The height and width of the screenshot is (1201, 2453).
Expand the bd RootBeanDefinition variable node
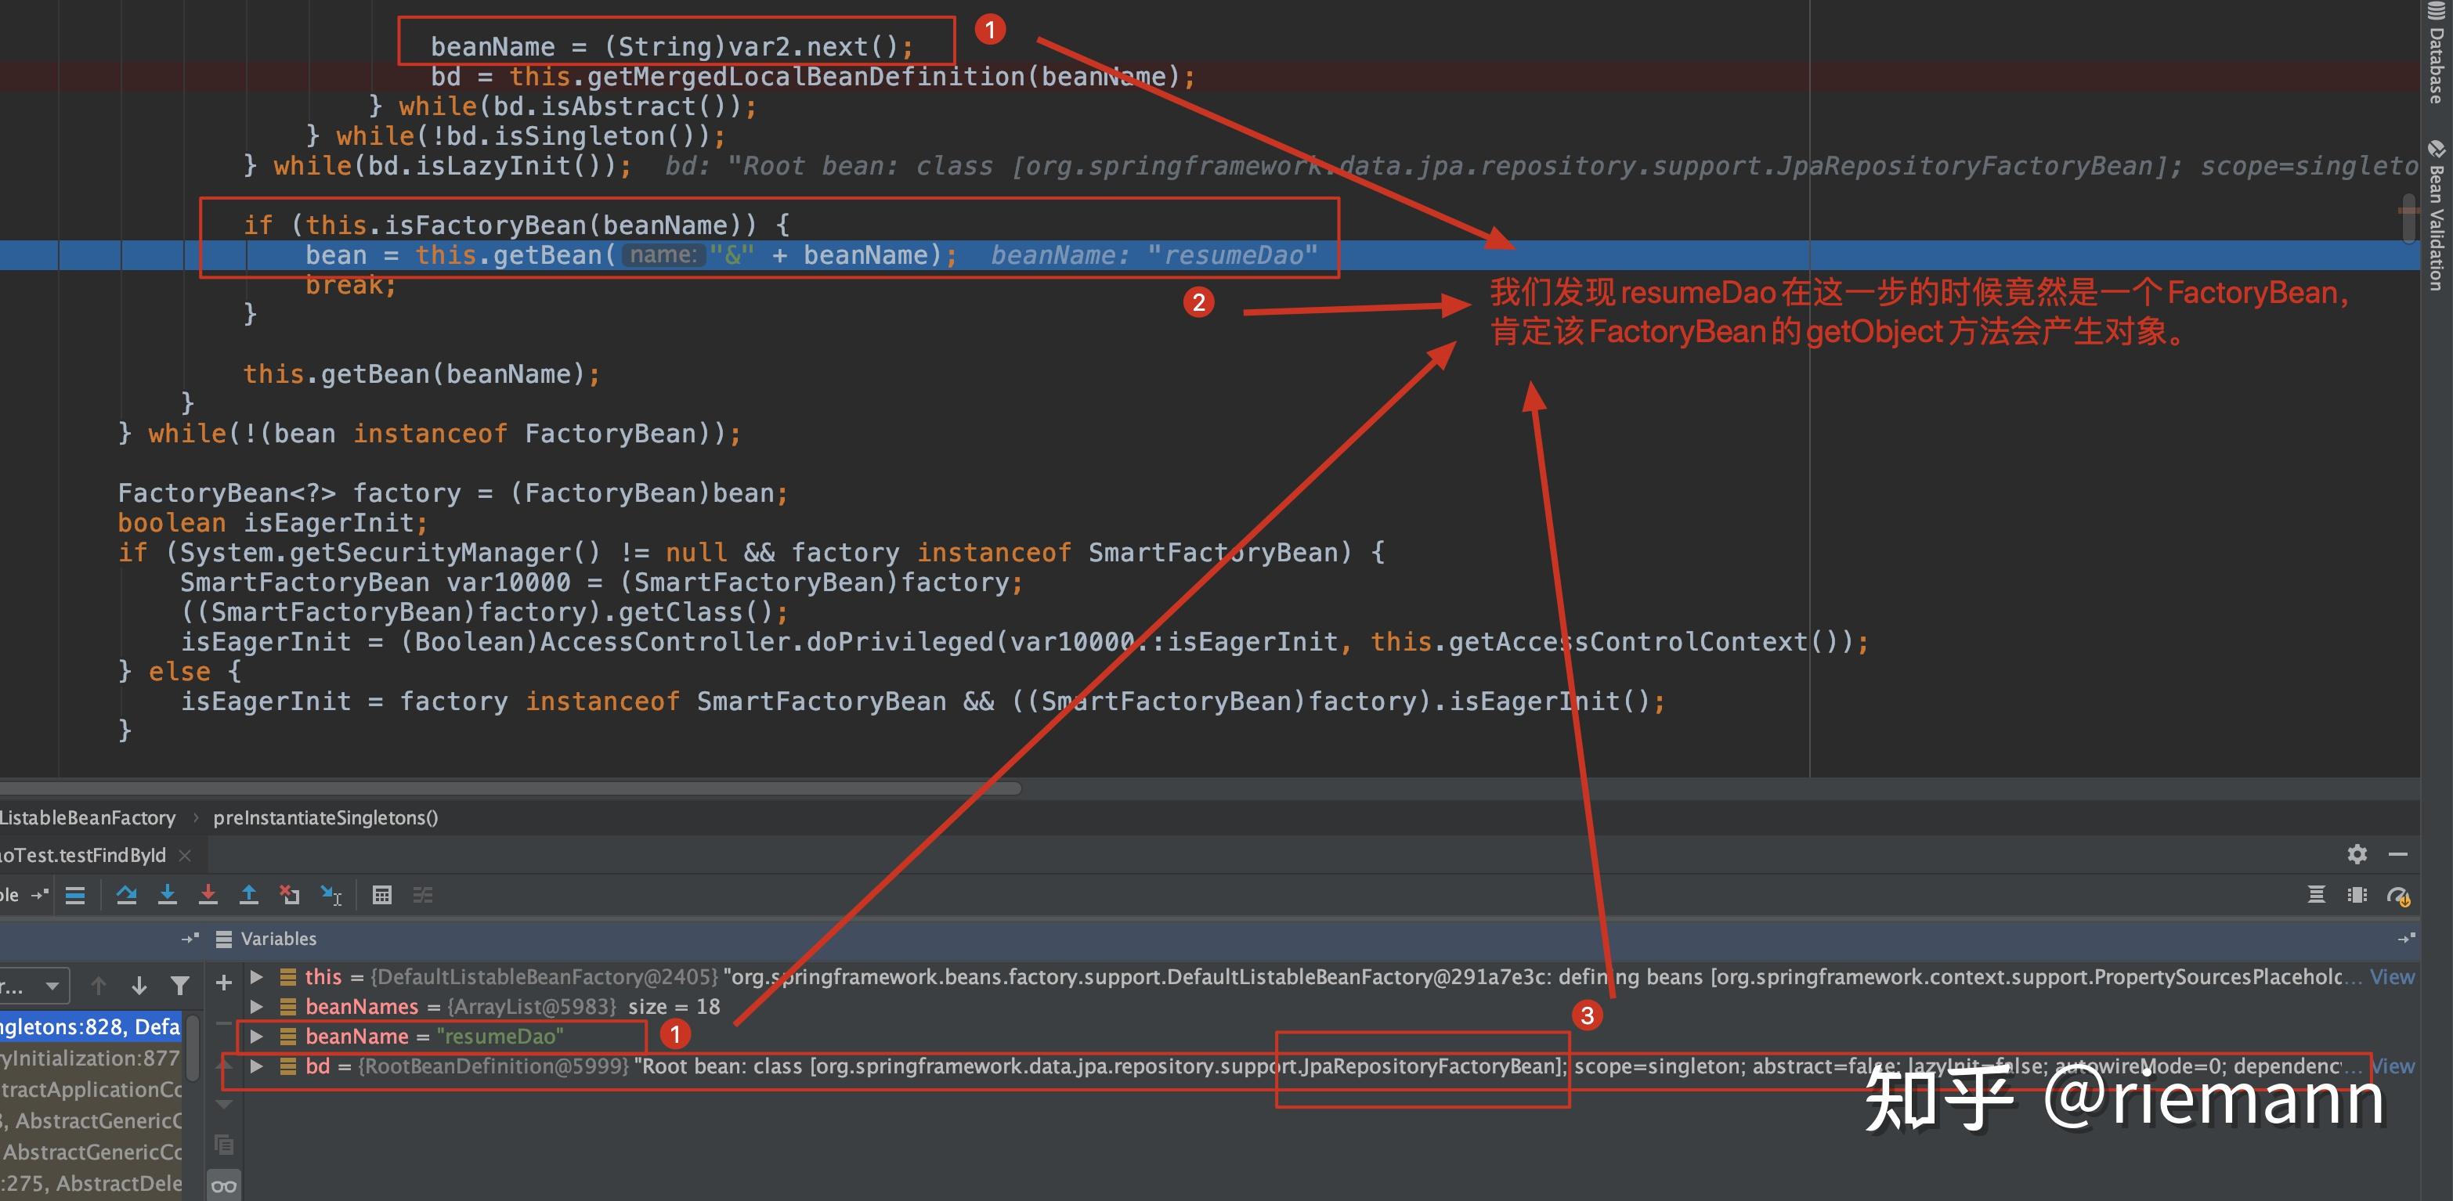point(256,1066)
